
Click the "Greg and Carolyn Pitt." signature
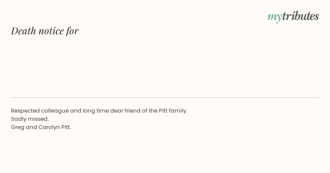point(41,127)
